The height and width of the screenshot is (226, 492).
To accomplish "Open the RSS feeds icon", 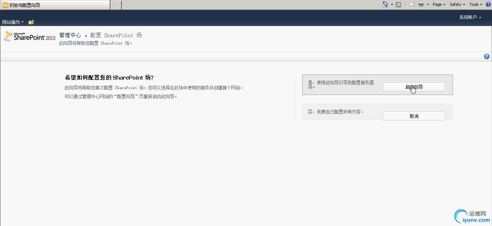I will [x=398, y=4].
